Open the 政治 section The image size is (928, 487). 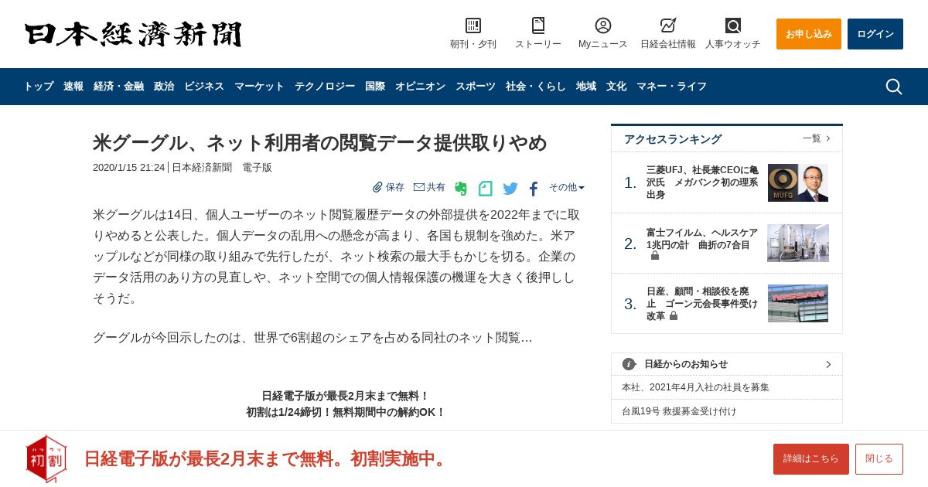(164, 87)
